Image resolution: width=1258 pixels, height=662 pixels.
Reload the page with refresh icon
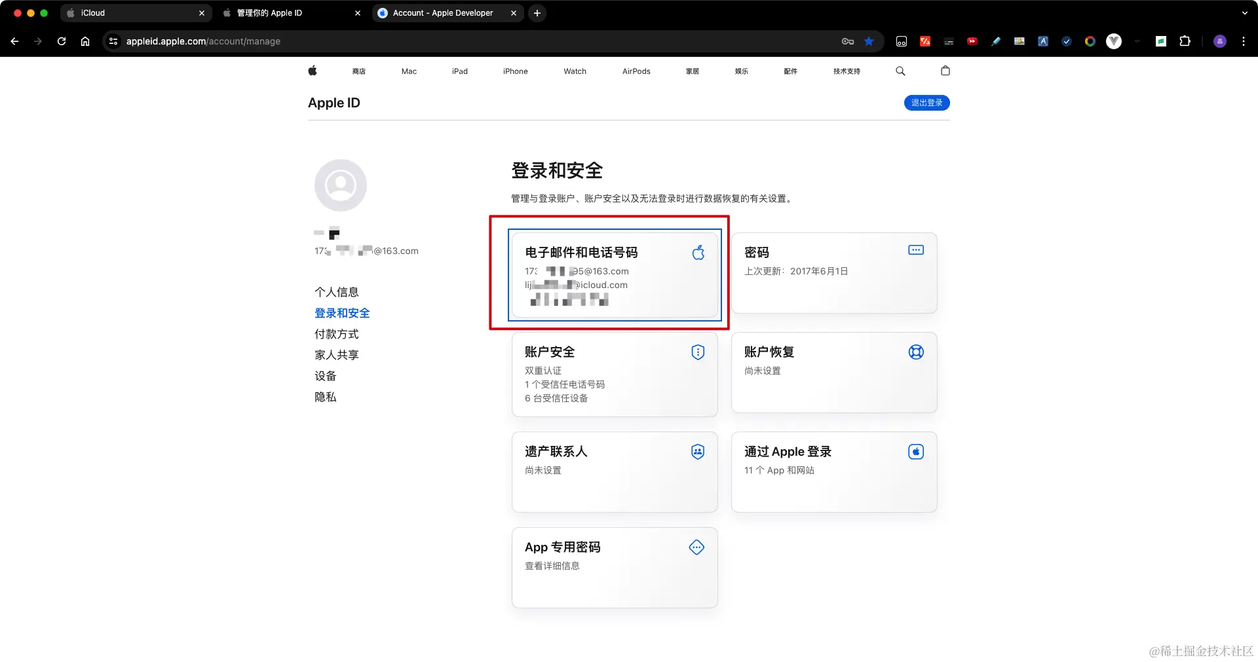click(x=62, y=41)
